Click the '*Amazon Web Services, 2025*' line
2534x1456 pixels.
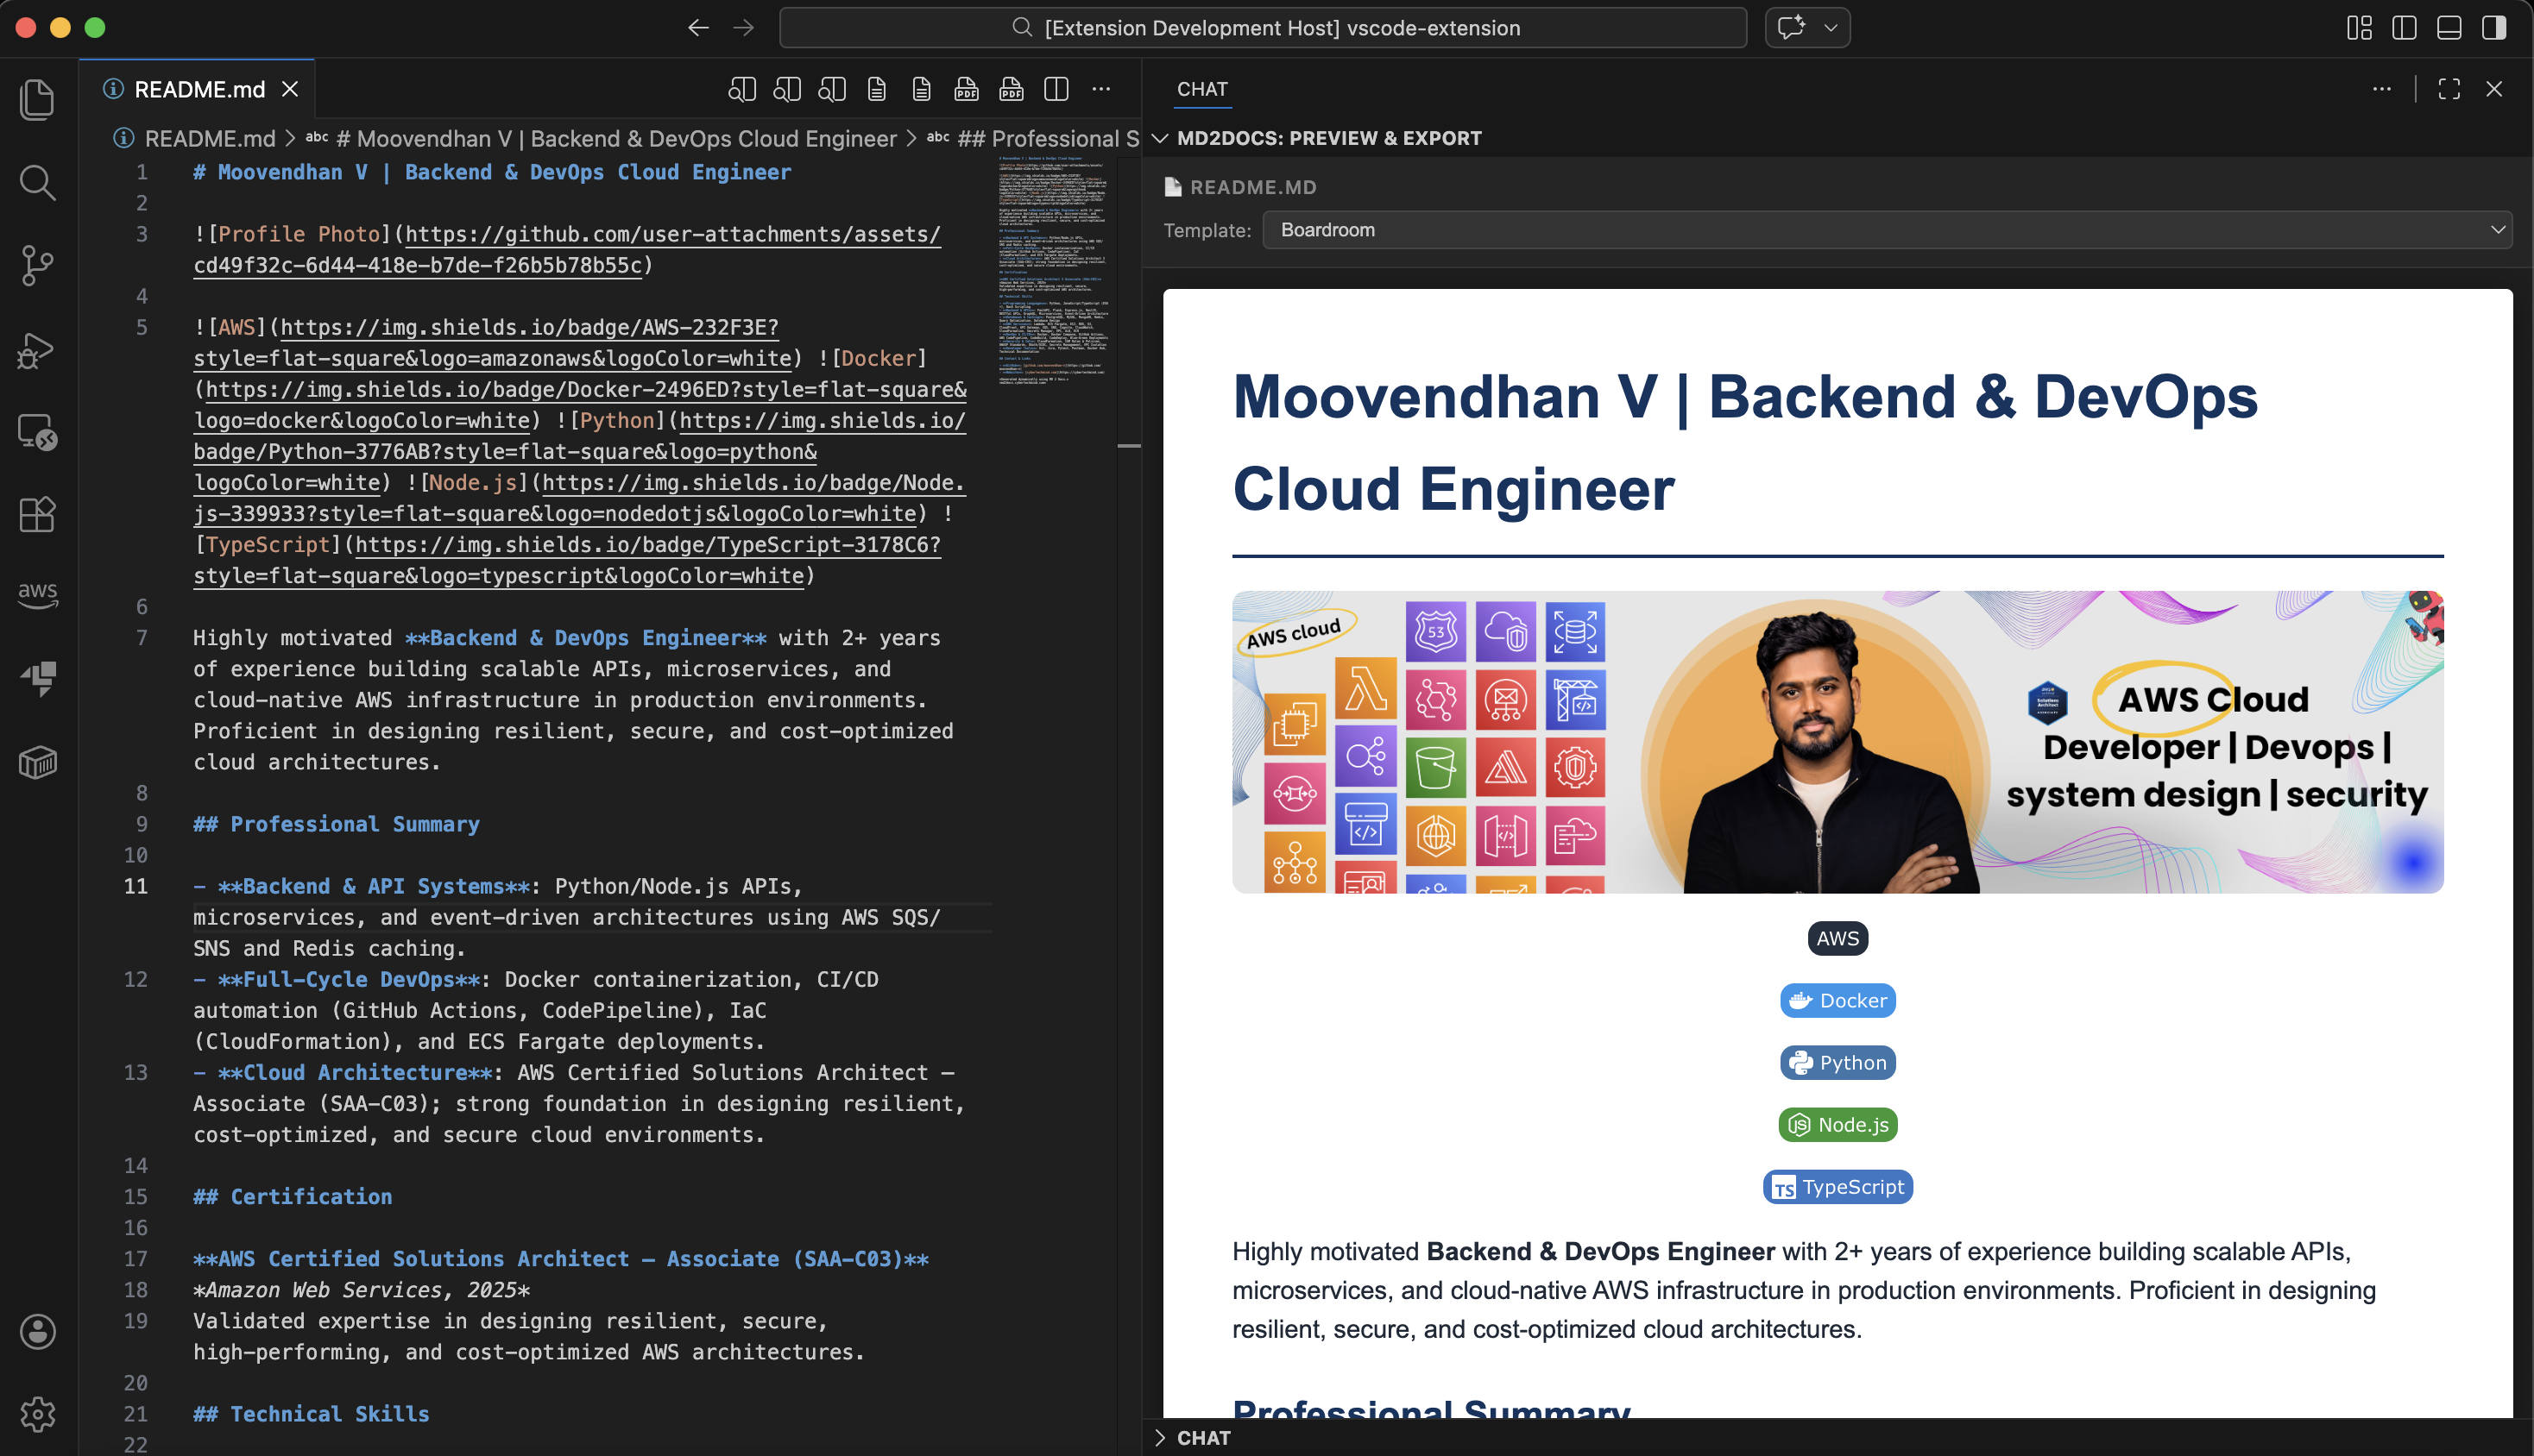click(361, 1289)
